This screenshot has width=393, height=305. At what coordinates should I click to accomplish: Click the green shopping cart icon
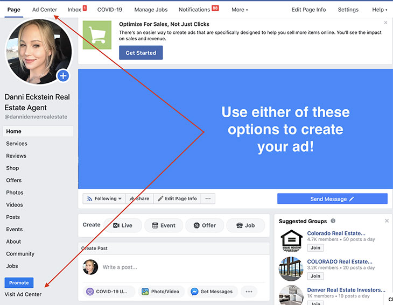[x=97, y=35]
